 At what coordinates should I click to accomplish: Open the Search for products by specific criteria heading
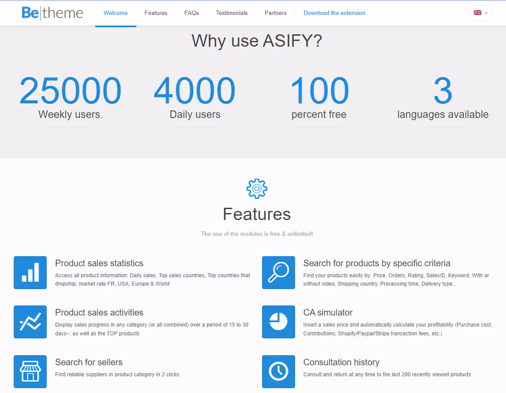[377, 263]
